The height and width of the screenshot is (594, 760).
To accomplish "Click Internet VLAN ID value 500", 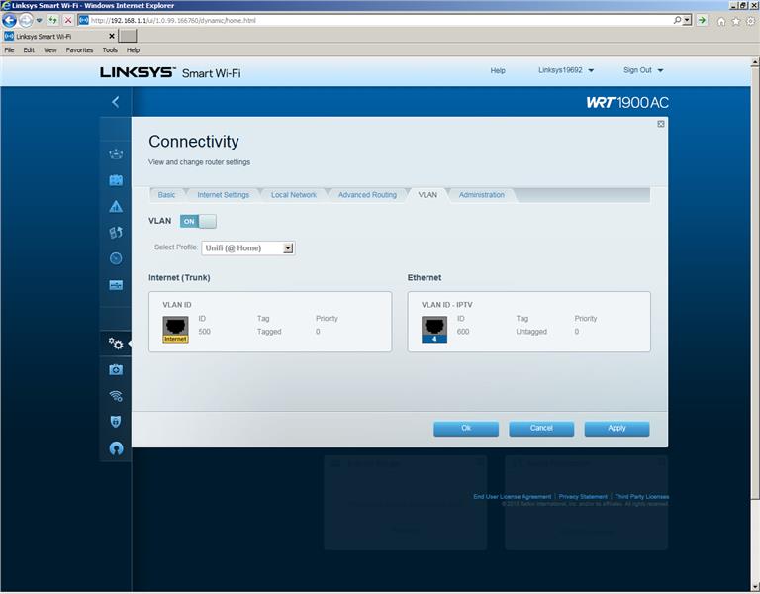I will pos(204,332).
